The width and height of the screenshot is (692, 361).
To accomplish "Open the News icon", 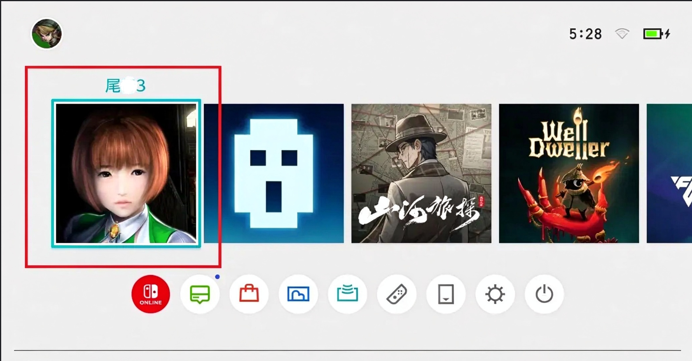I will 200,294.
